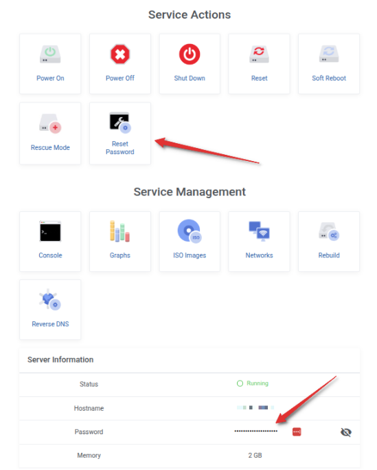The height and width of the screenshot is (470, 377).
Task: Open the Console terminal icon
Action: pyautogui.click(x=50, y=231)
